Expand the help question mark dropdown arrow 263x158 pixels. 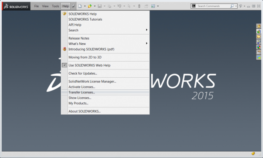(244, 6)
